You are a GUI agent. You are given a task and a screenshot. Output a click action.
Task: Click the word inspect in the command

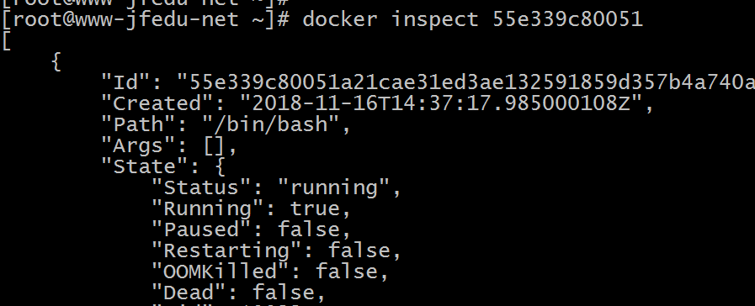[x=433, y=20]
